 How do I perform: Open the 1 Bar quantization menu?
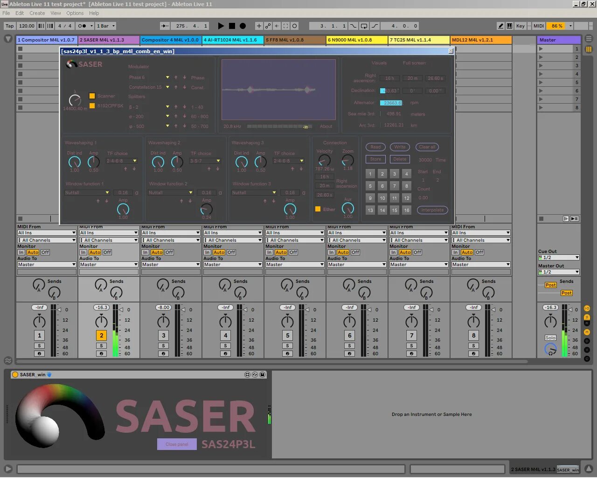[106, 26]
